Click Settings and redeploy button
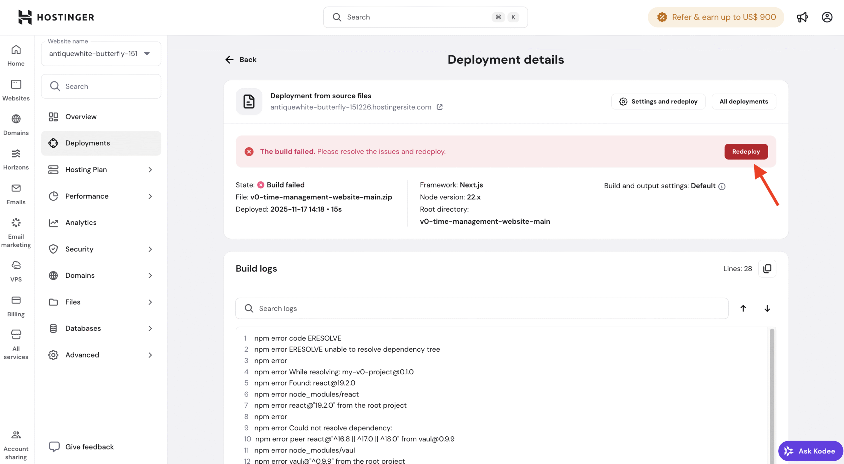The width and height of the screenshot is (844, 464). (x=658, y=101)
